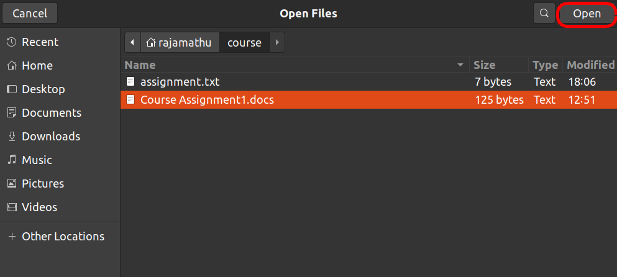This screenshot has height=277, width=617.
Task: Sort files by the Size column
Action: pos(485,65)
